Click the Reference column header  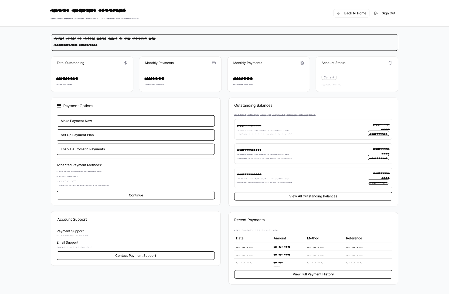point(354,238)
